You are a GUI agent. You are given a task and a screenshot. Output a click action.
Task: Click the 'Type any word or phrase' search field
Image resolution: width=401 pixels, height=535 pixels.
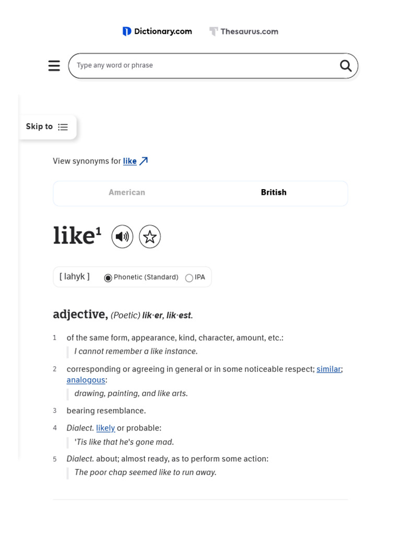204,66
